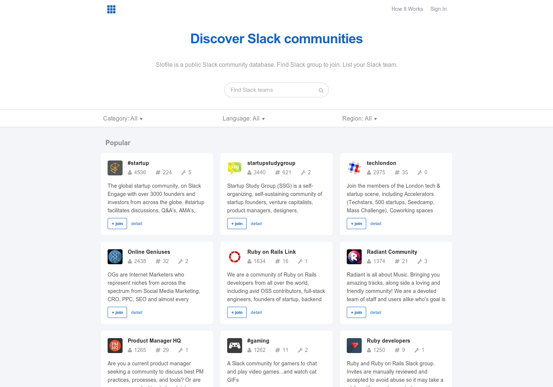Open the Radiant Community title

392,252
